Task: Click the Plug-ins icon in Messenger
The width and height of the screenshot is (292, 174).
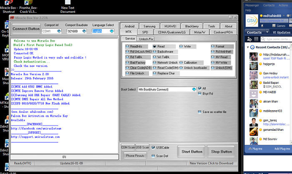Action: click(250, 149)
